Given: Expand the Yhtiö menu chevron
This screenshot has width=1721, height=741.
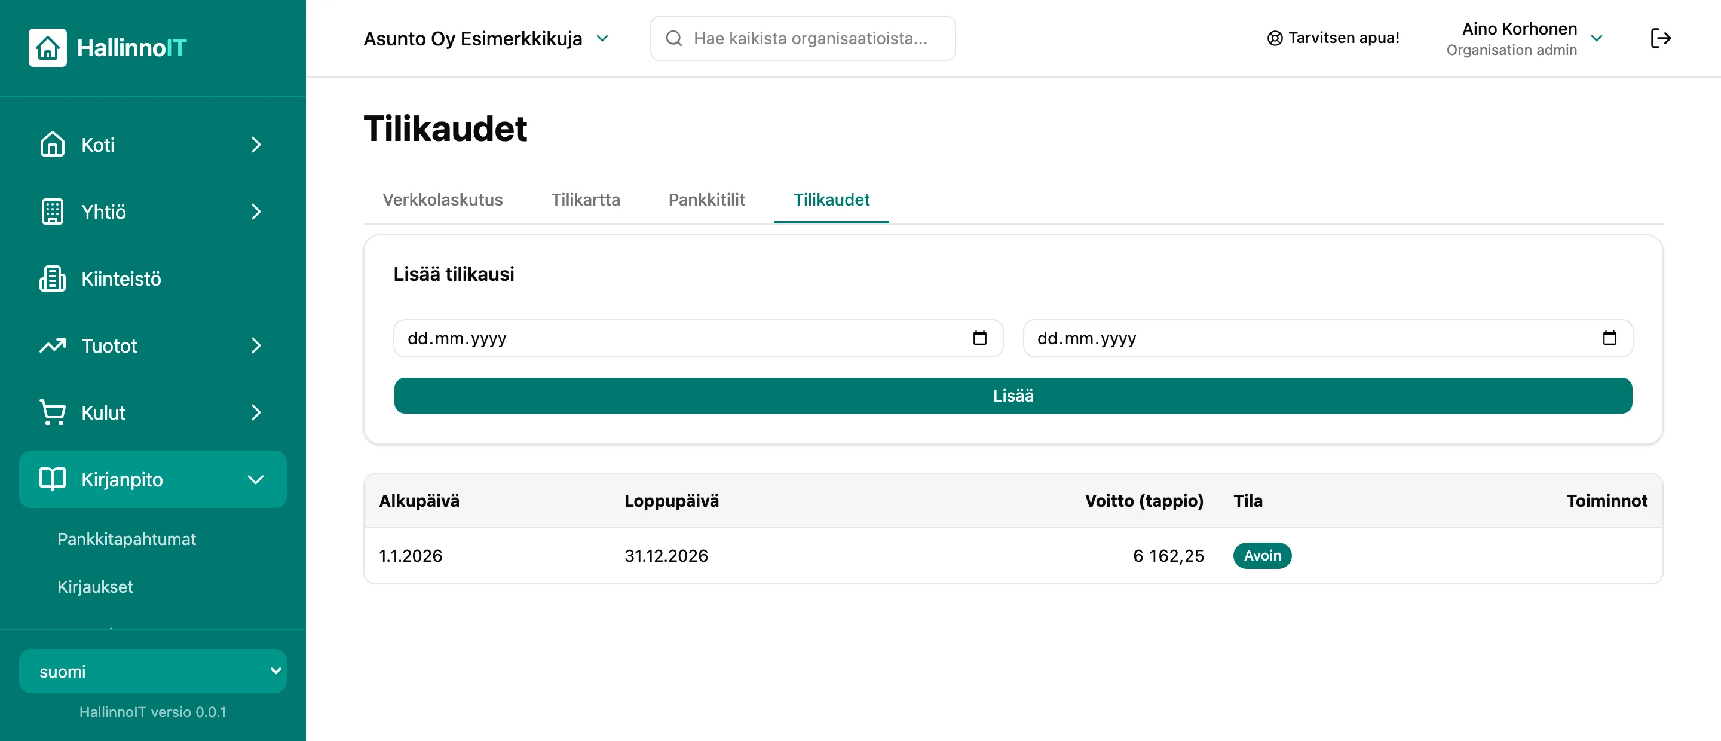Looking at the screenshot, I should click(x=256, y=211).
